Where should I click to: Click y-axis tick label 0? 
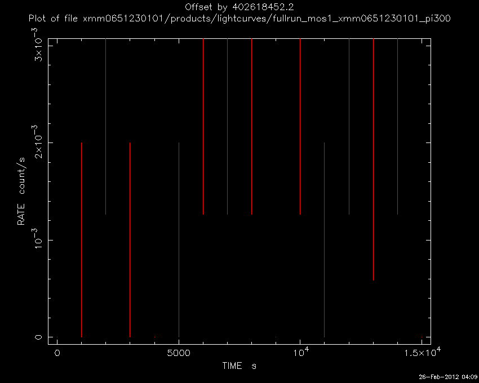[39, 337]
